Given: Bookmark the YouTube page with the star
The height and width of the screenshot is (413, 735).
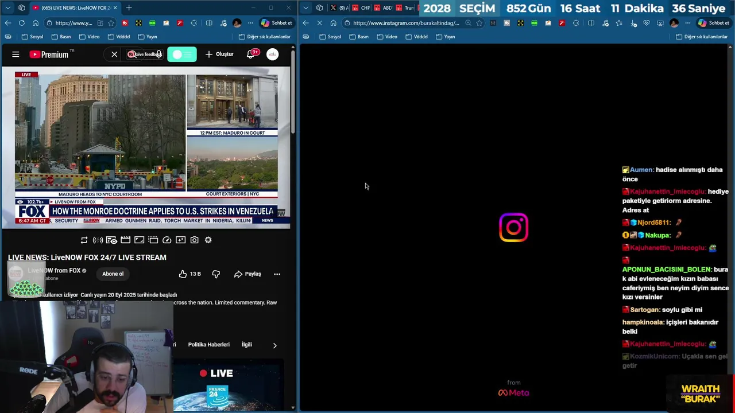Looking at the screenshot, I should click(110, 23).
